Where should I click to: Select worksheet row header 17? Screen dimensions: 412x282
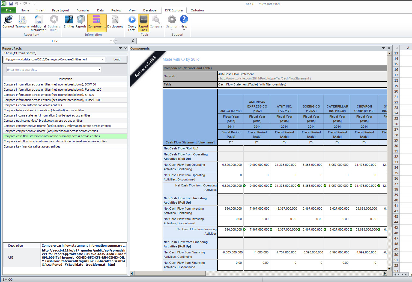tap(396, 75)
